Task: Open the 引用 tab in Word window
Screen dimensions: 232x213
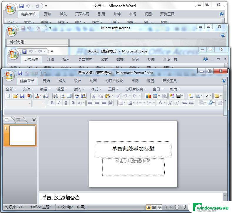Action: point(101,14)
